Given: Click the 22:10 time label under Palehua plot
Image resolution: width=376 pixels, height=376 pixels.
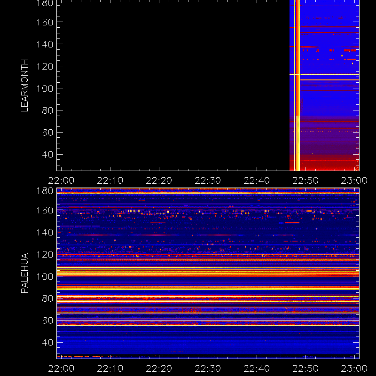Looking at the screenshot, I should (110, 368).
